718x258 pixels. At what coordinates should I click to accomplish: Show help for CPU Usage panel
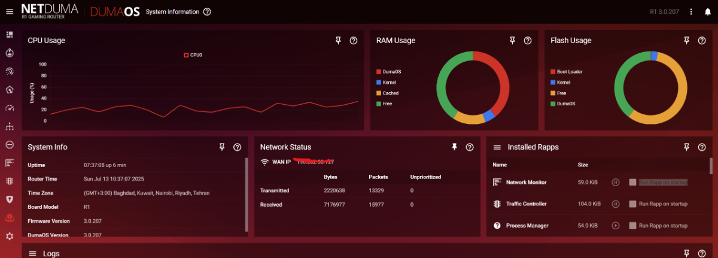354,40
